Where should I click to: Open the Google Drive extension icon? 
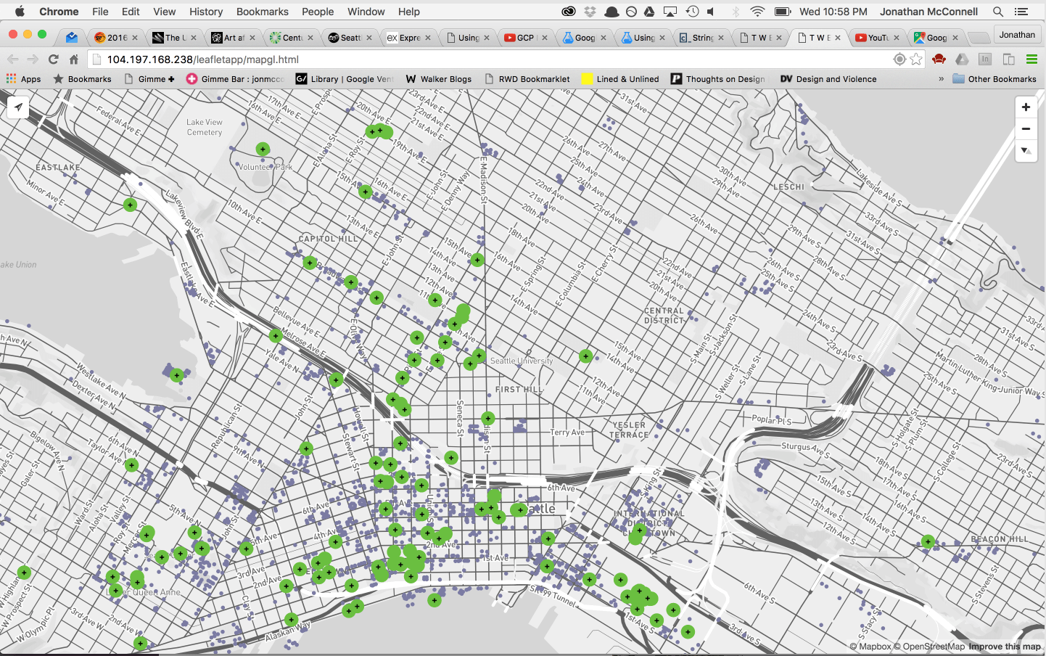pyautogui.click(x=962, y=60)
